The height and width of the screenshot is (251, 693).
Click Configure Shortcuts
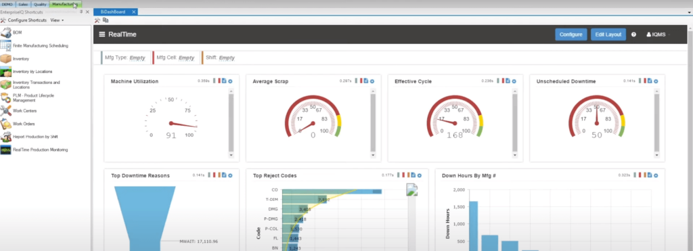(x=24, y=20)
